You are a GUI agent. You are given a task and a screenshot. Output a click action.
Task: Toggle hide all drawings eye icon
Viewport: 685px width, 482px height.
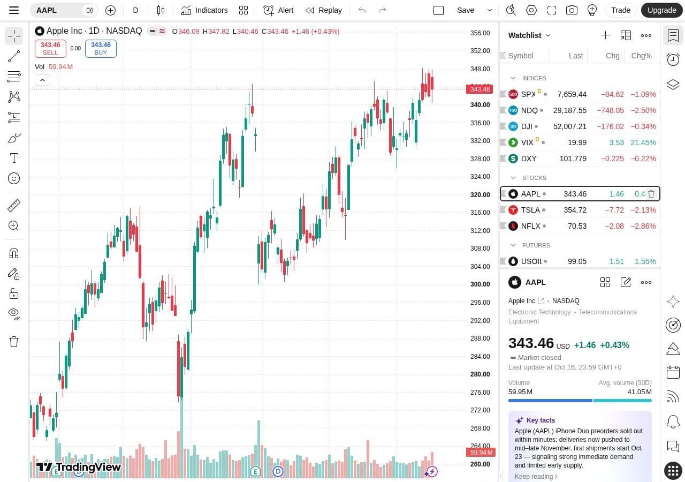(x=14, y=314)
